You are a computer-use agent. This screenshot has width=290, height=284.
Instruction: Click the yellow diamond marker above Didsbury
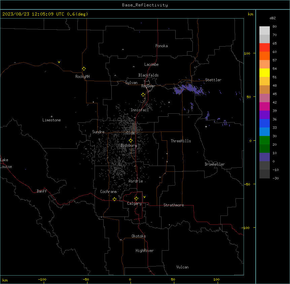131,141
